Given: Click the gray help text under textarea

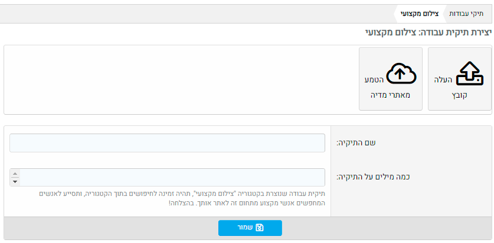Looking at the screenshot, I should point(177,198).
